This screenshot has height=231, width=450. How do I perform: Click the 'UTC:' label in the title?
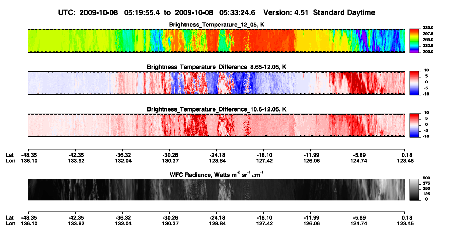pos(67,12)
